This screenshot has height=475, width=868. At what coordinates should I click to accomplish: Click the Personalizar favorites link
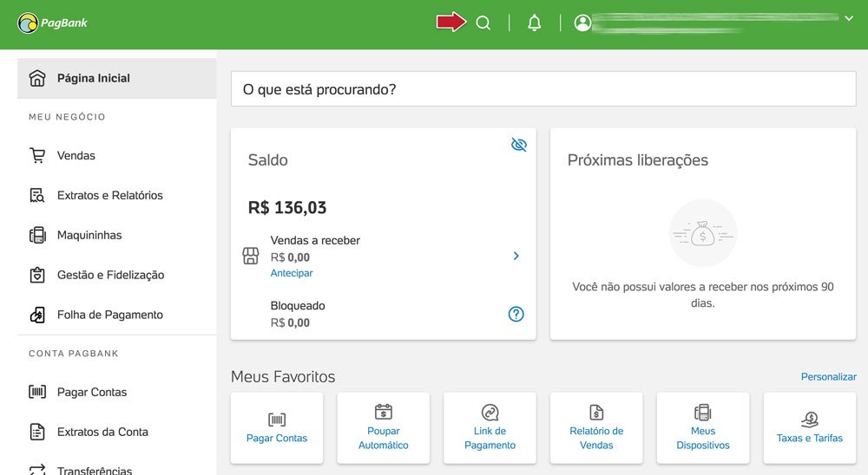pyautogui.click(x=828, y=376)
